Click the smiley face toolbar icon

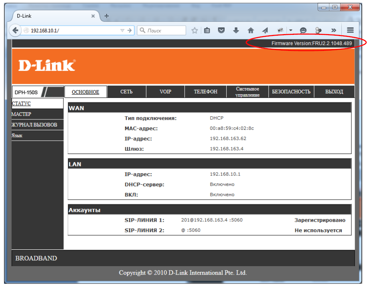tap(303, 30)
